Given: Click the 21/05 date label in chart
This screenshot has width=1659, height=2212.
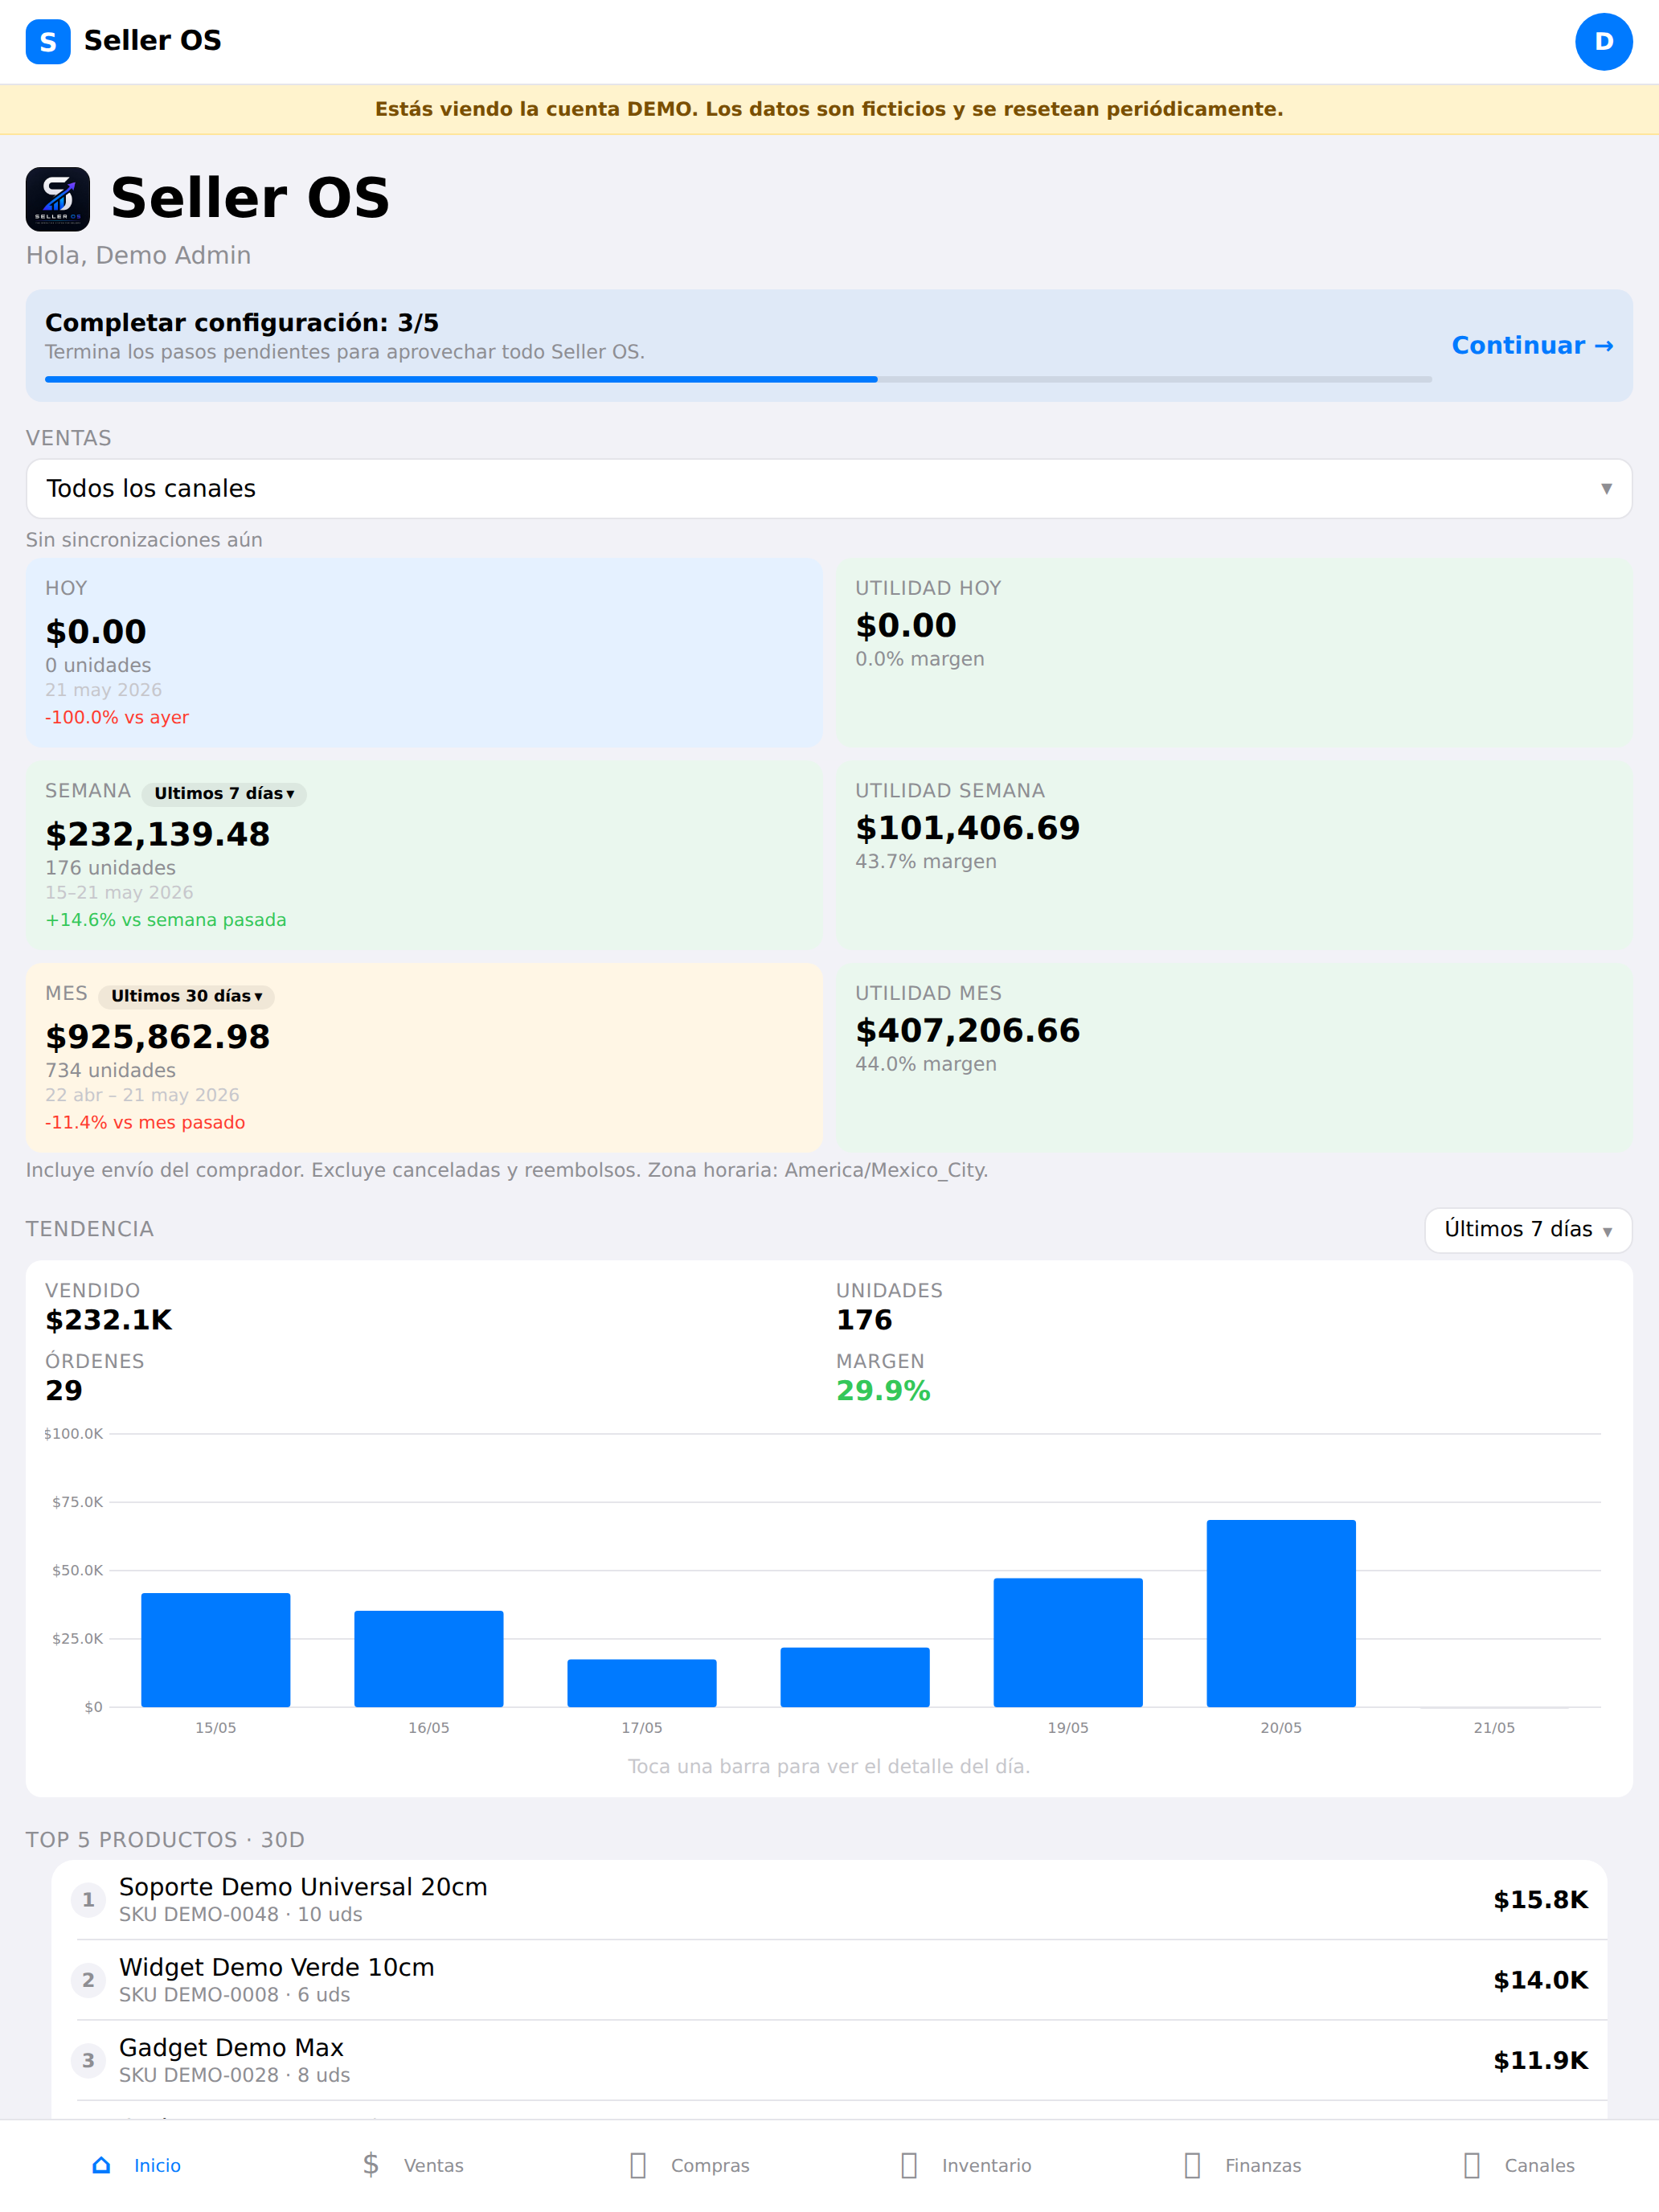Looking at the screenshot, I should 1494,1728.
